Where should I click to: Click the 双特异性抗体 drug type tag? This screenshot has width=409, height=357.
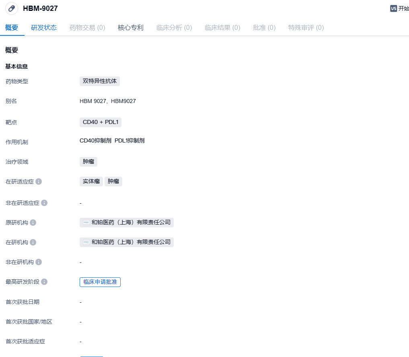pos(100,81)
